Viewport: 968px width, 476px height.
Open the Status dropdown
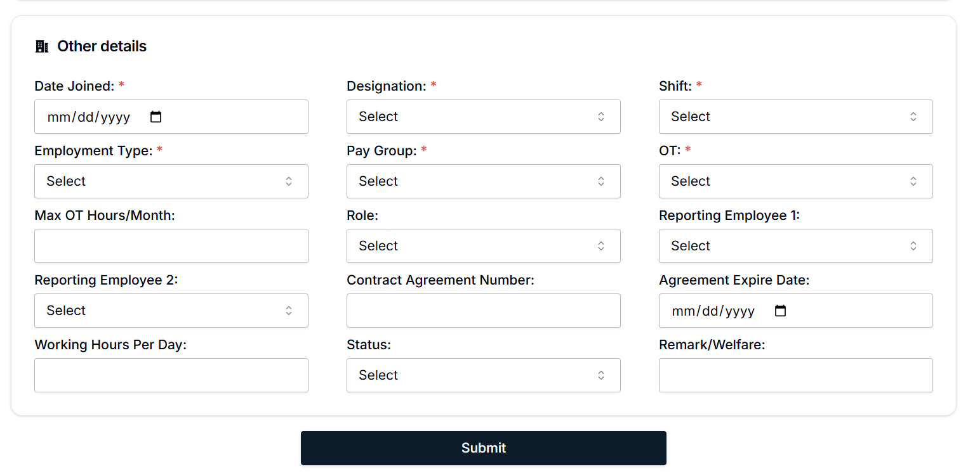tap(483, 375)
